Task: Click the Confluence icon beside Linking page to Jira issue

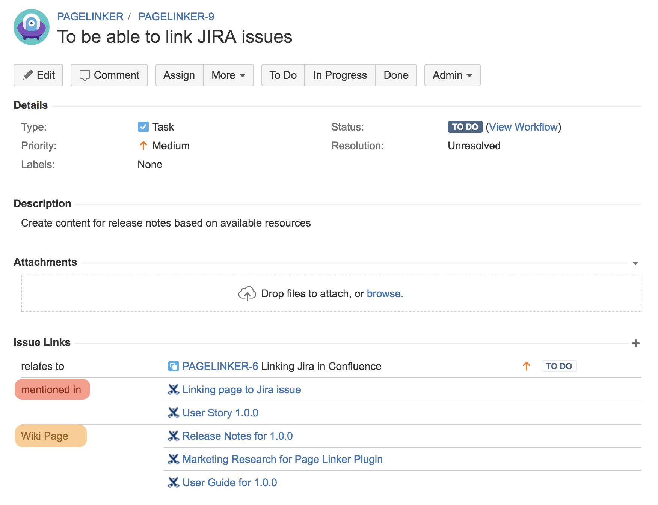Action: [x=174, y=389]
